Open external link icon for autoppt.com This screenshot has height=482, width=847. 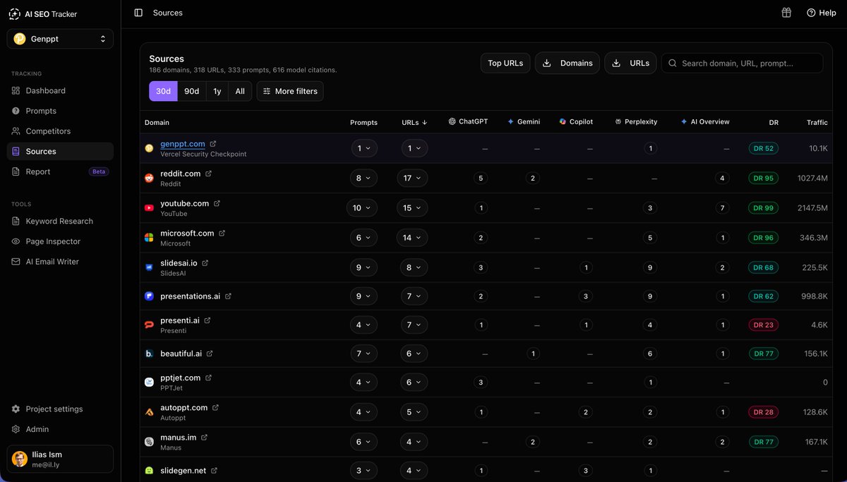pos(215,407)
